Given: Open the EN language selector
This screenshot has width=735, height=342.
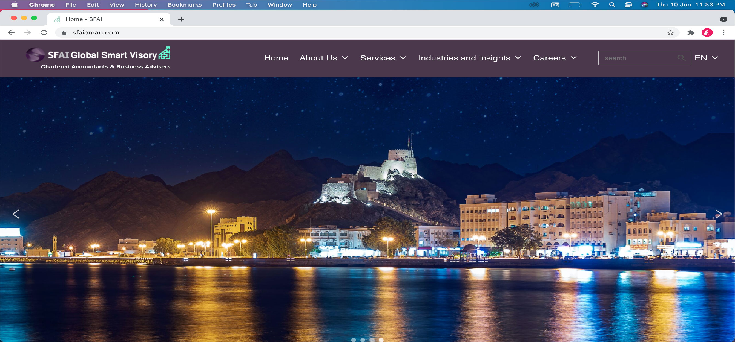Looking at the screenshot, I should (706, 58).
